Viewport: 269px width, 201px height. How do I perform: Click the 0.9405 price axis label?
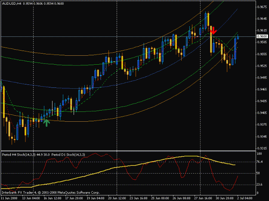(262, 113)
